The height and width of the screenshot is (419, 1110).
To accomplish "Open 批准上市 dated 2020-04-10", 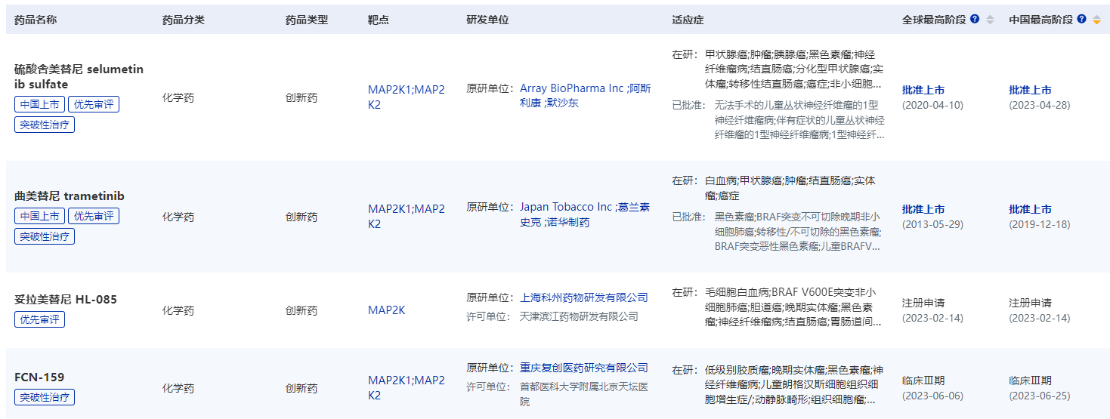I will [x=923, y=90].
